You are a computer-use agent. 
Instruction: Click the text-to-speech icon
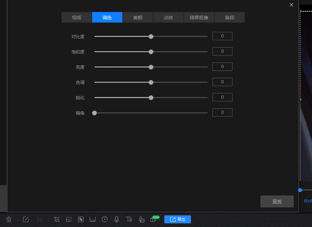129,219
